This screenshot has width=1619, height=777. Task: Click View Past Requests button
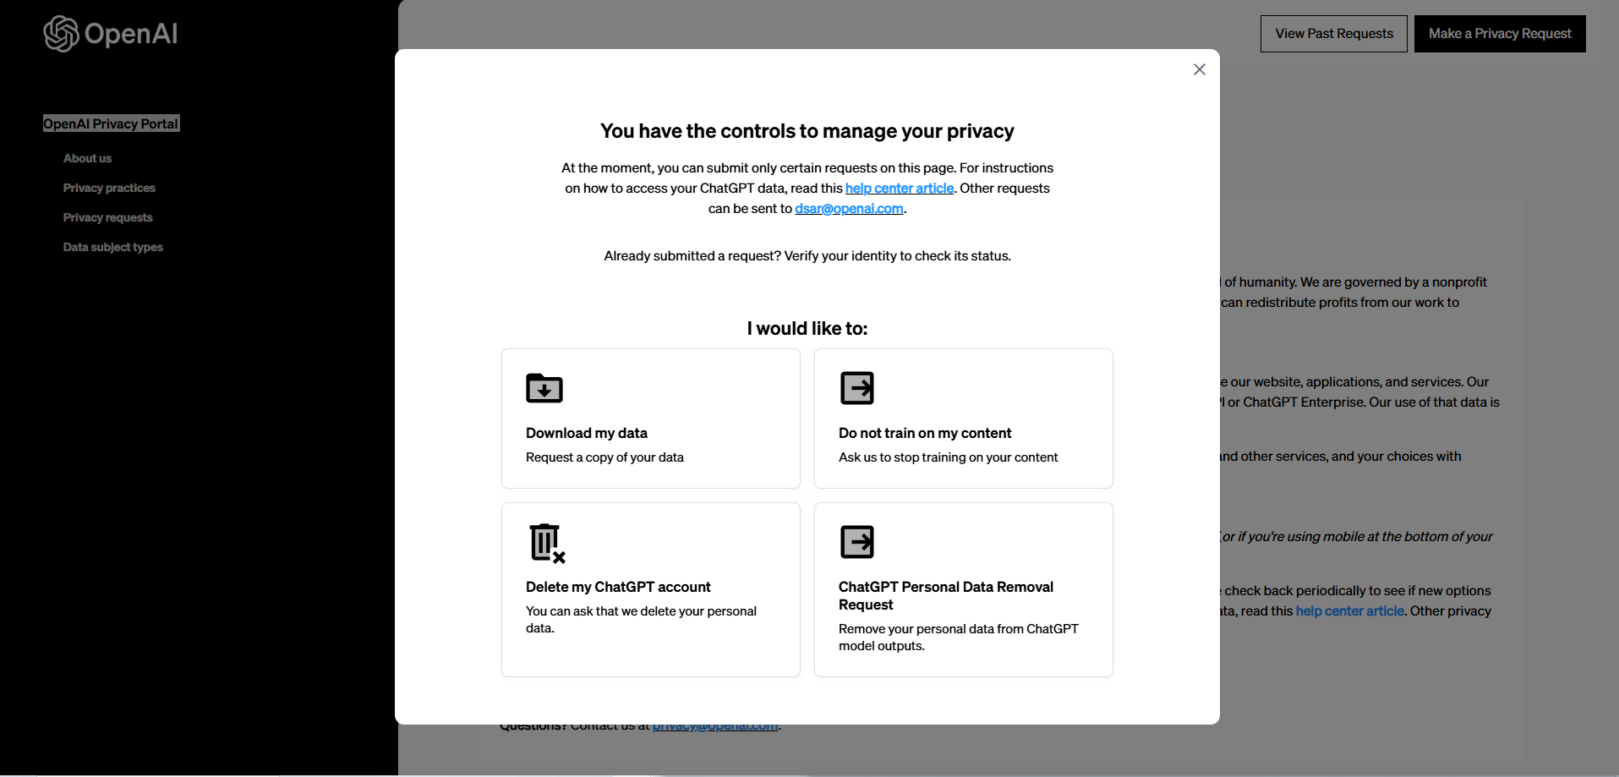(1334, 34)
